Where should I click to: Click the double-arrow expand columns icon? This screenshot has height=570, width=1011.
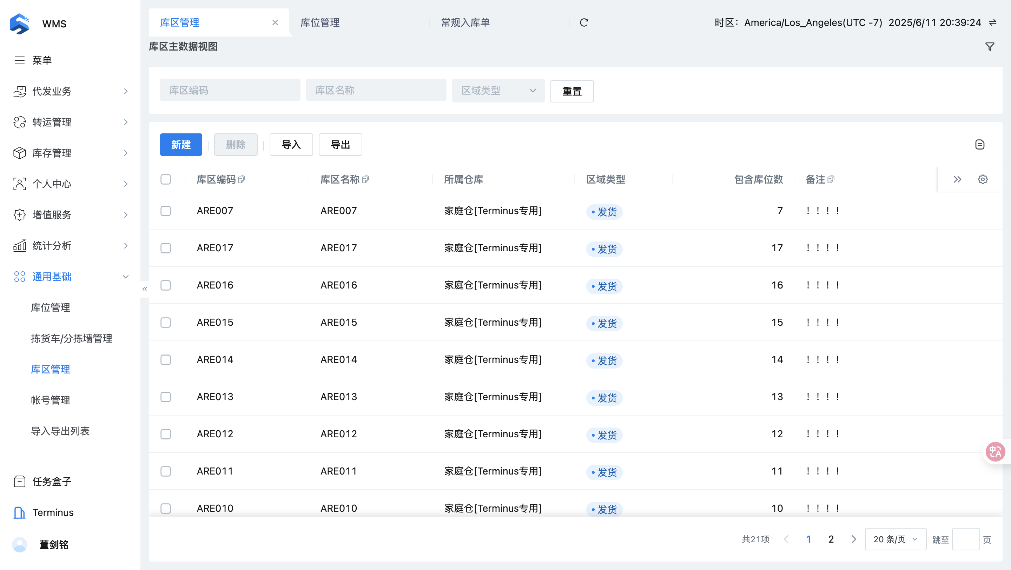point(957,179)
